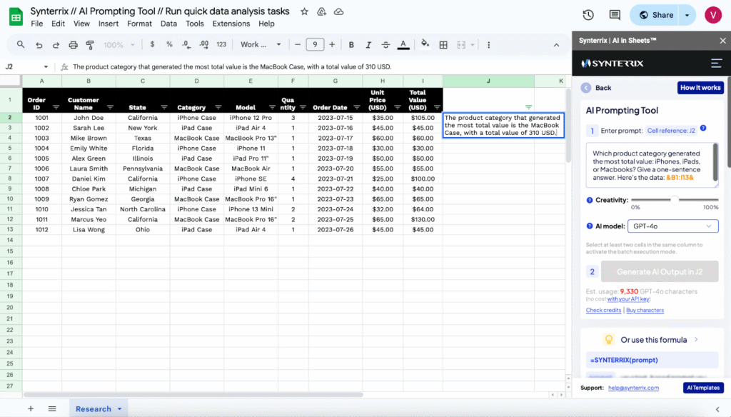Screen dimensions: 731x417
Task: Toggle strikethrough formatting
Action: tap(385, 45)
